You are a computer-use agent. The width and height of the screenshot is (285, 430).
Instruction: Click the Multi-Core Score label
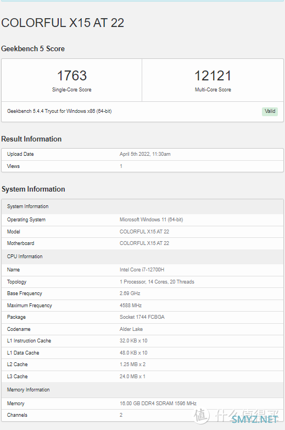pyautogui.click(x=213, y=90)
